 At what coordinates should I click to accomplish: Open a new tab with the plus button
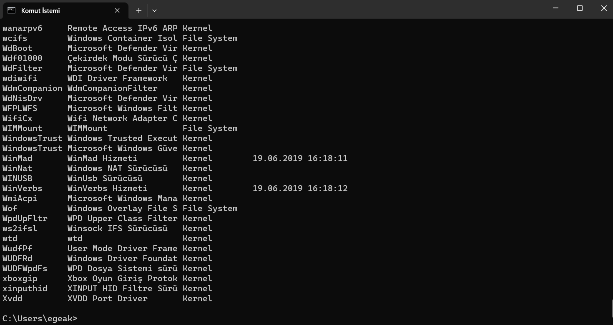point(139,10)
